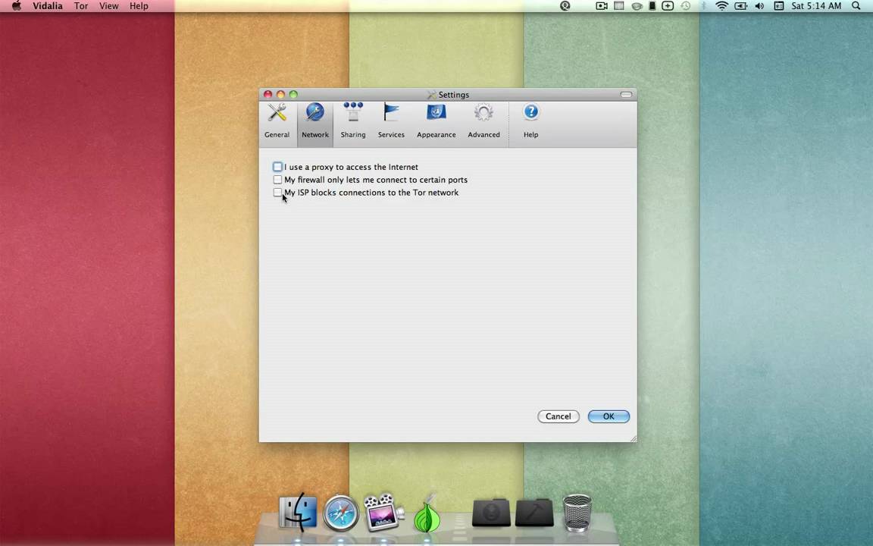The height and width of the screenshot is (546, 873).
Task: Enable 'I use a proxy' checkbox
Action: click(277, 167)
